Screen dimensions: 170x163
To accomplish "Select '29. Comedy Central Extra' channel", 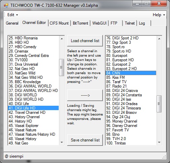I will point(33,56).
